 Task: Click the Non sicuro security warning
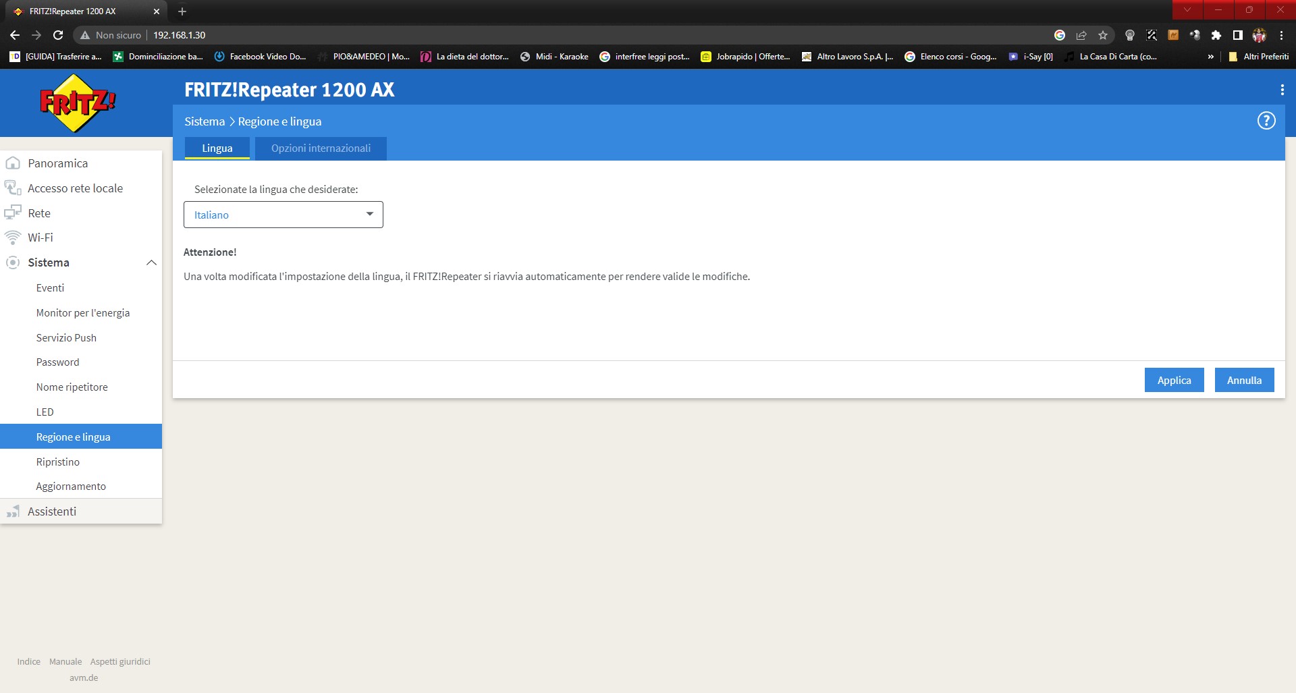click(111, 35)
